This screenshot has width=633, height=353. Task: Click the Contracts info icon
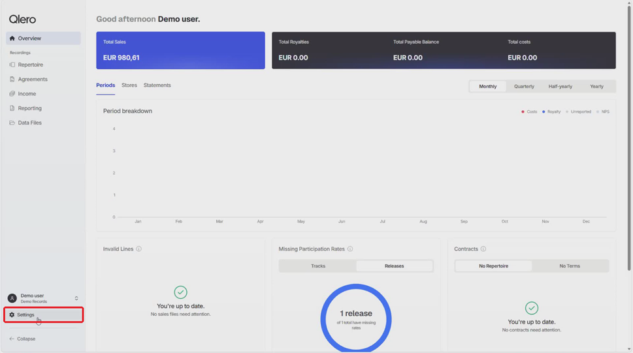(x=483, y=249)
